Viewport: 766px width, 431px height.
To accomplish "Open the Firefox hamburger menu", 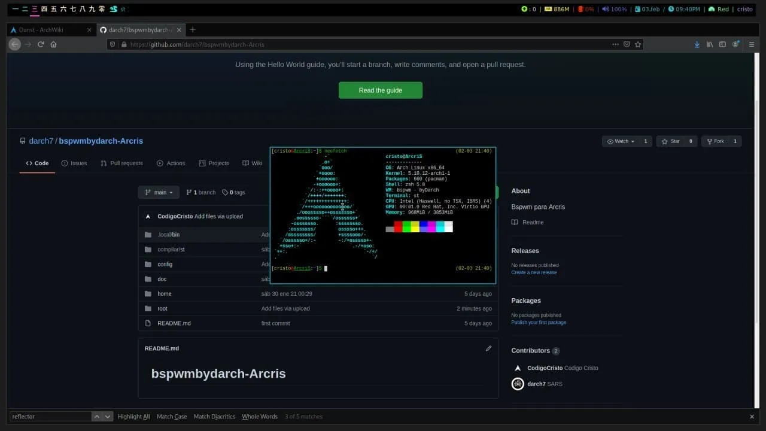I will click(752, 44).
